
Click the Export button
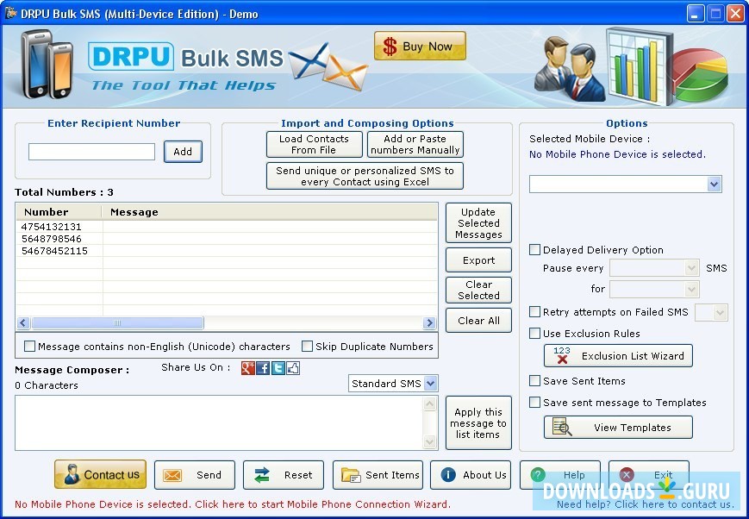(x=478, y=260)
